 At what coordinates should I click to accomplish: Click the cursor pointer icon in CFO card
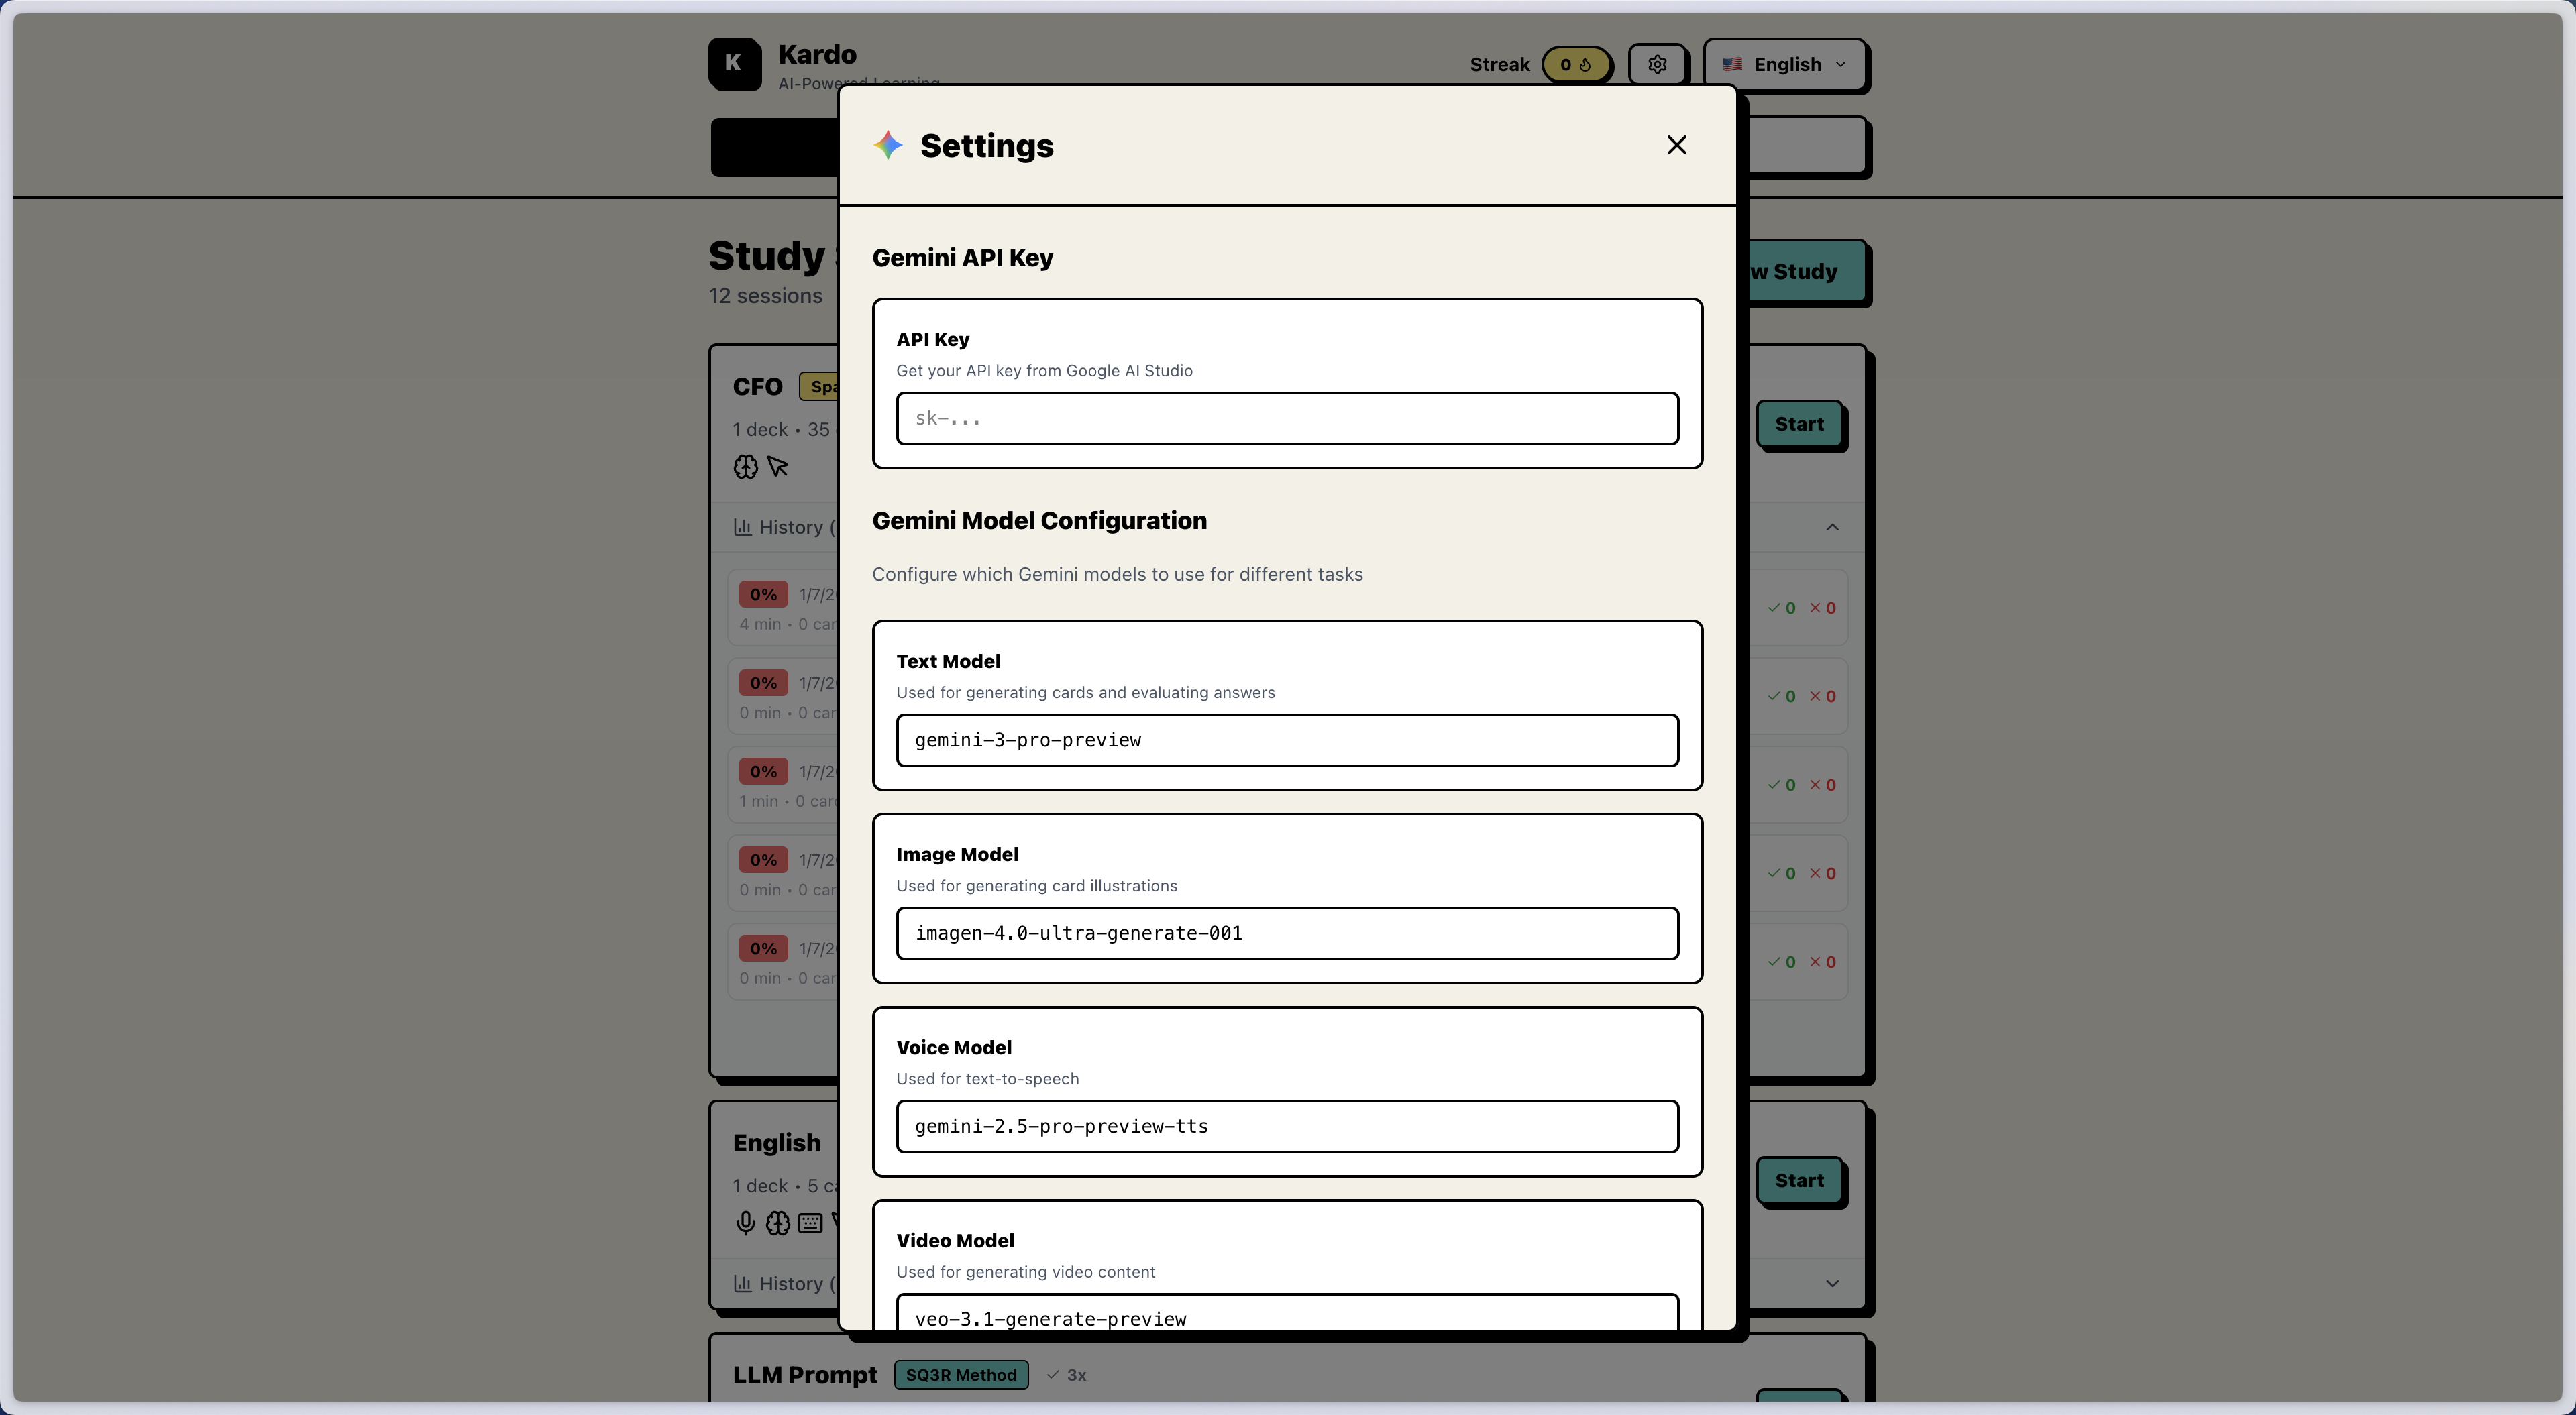(778, 467)
